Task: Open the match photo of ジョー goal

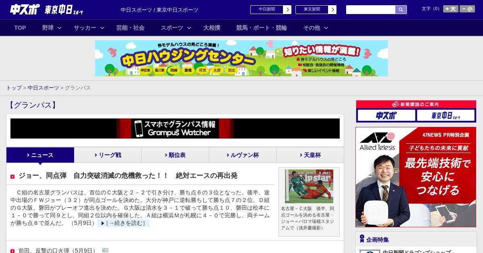Action: [x=309, y=186]
